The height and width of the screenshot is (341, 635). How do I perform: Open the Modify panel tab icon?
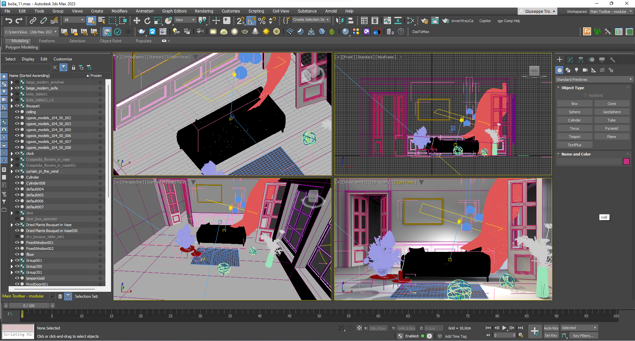(x=570, y=60)
